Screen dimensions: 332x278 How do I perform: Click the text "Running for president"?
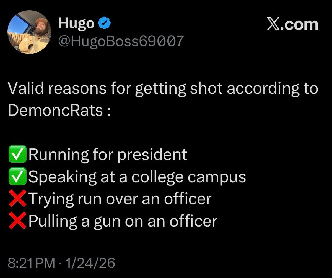coord(108,155)
